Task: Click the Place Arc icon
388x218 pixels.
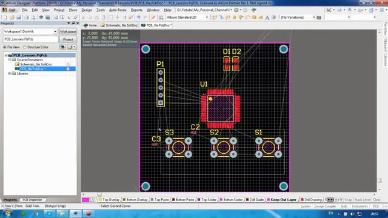Action: [x=247, y=18]
